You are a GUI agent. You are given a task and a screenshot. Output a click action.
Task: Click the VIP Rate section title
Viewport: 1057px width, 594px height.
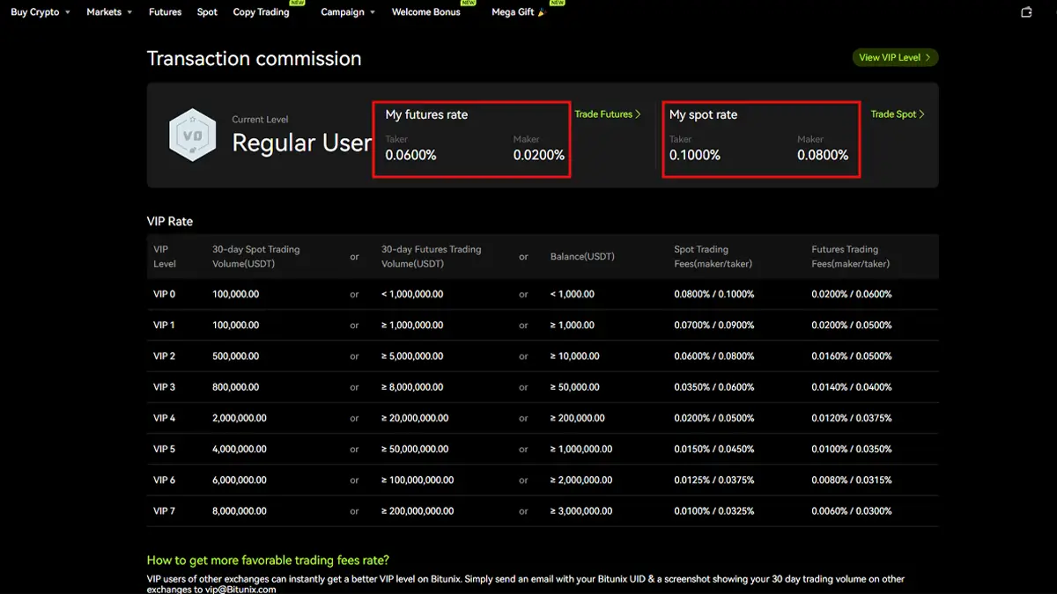[170, 222]
